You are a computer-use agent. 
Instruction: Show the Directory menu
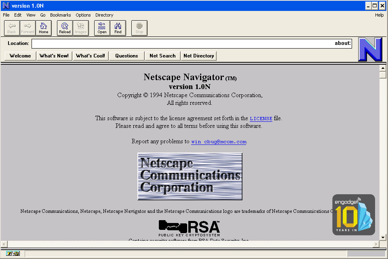[x=104, y=15]
